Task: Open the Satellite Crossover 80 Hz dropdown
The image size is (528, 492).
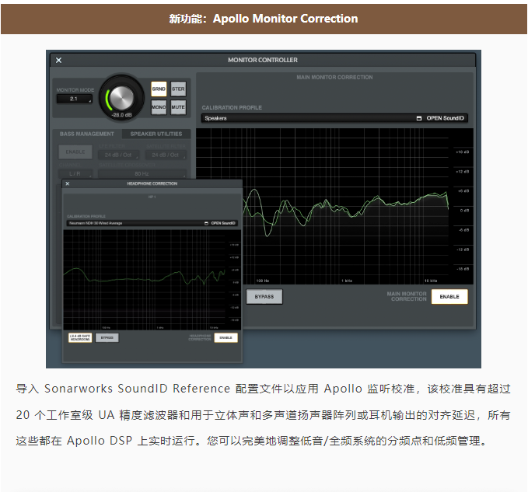Action: click(x=142, y=173)
